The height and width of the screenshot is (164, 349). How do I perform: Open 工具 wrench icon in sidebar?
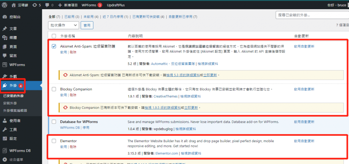(x=5, y=130)
